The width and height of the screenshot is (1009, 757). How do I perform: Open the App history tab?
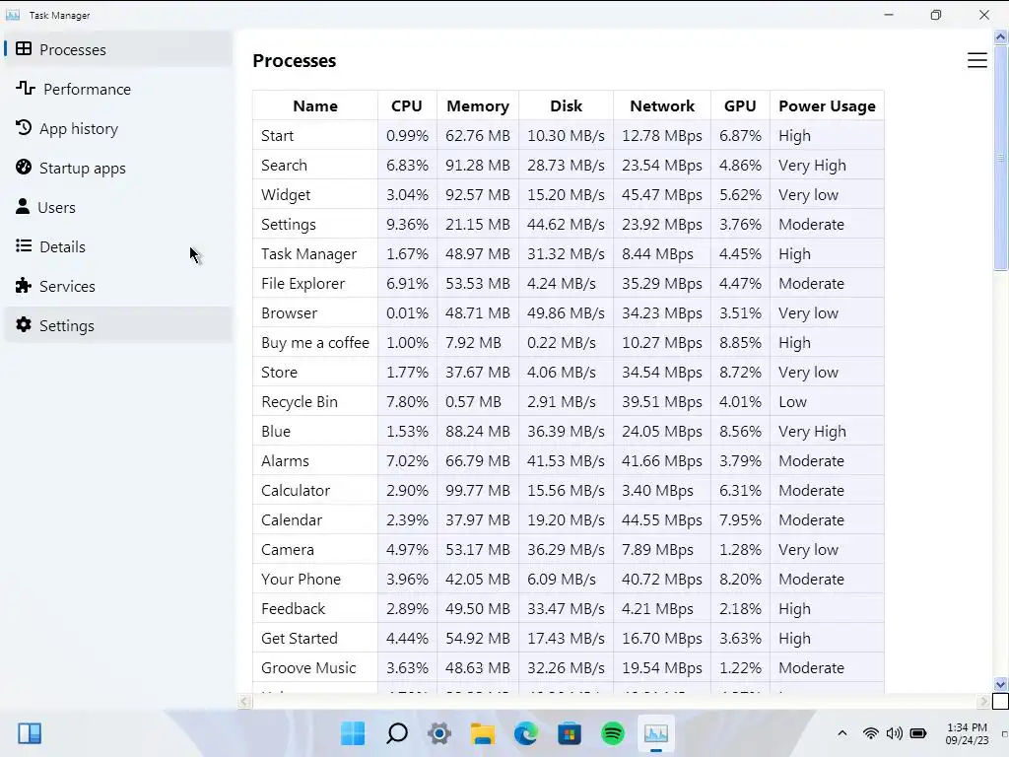point(79,128)
